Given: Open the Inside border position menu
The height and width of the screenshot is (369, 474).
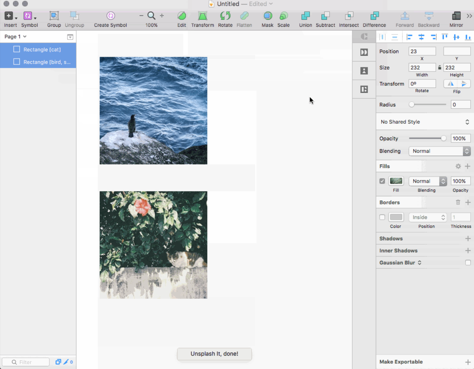Looking at the screenshot, I should pyautogui.click(x=427, y=217).
